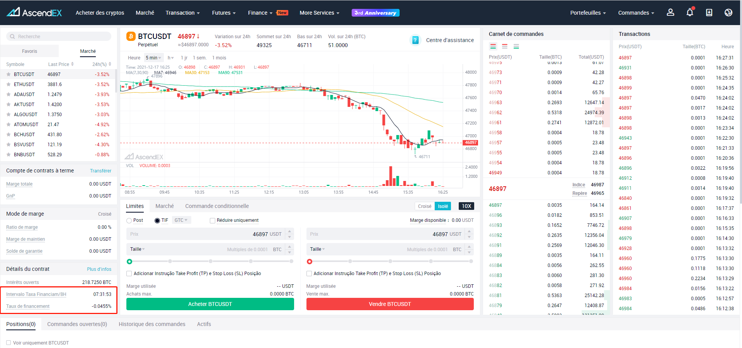Toggle favorite star for BNBUSDT
Viewport: 742px width, 348px height.
9,155
